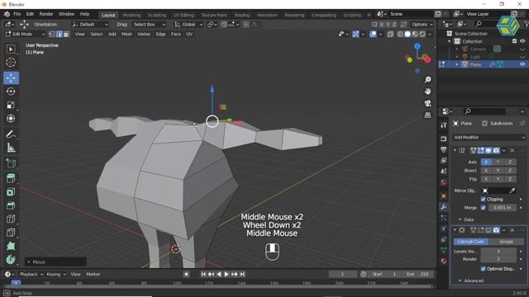Screen dimensions: 529x297
Task: Open the Modifier properties wrench tab
Action: (444, 207)
